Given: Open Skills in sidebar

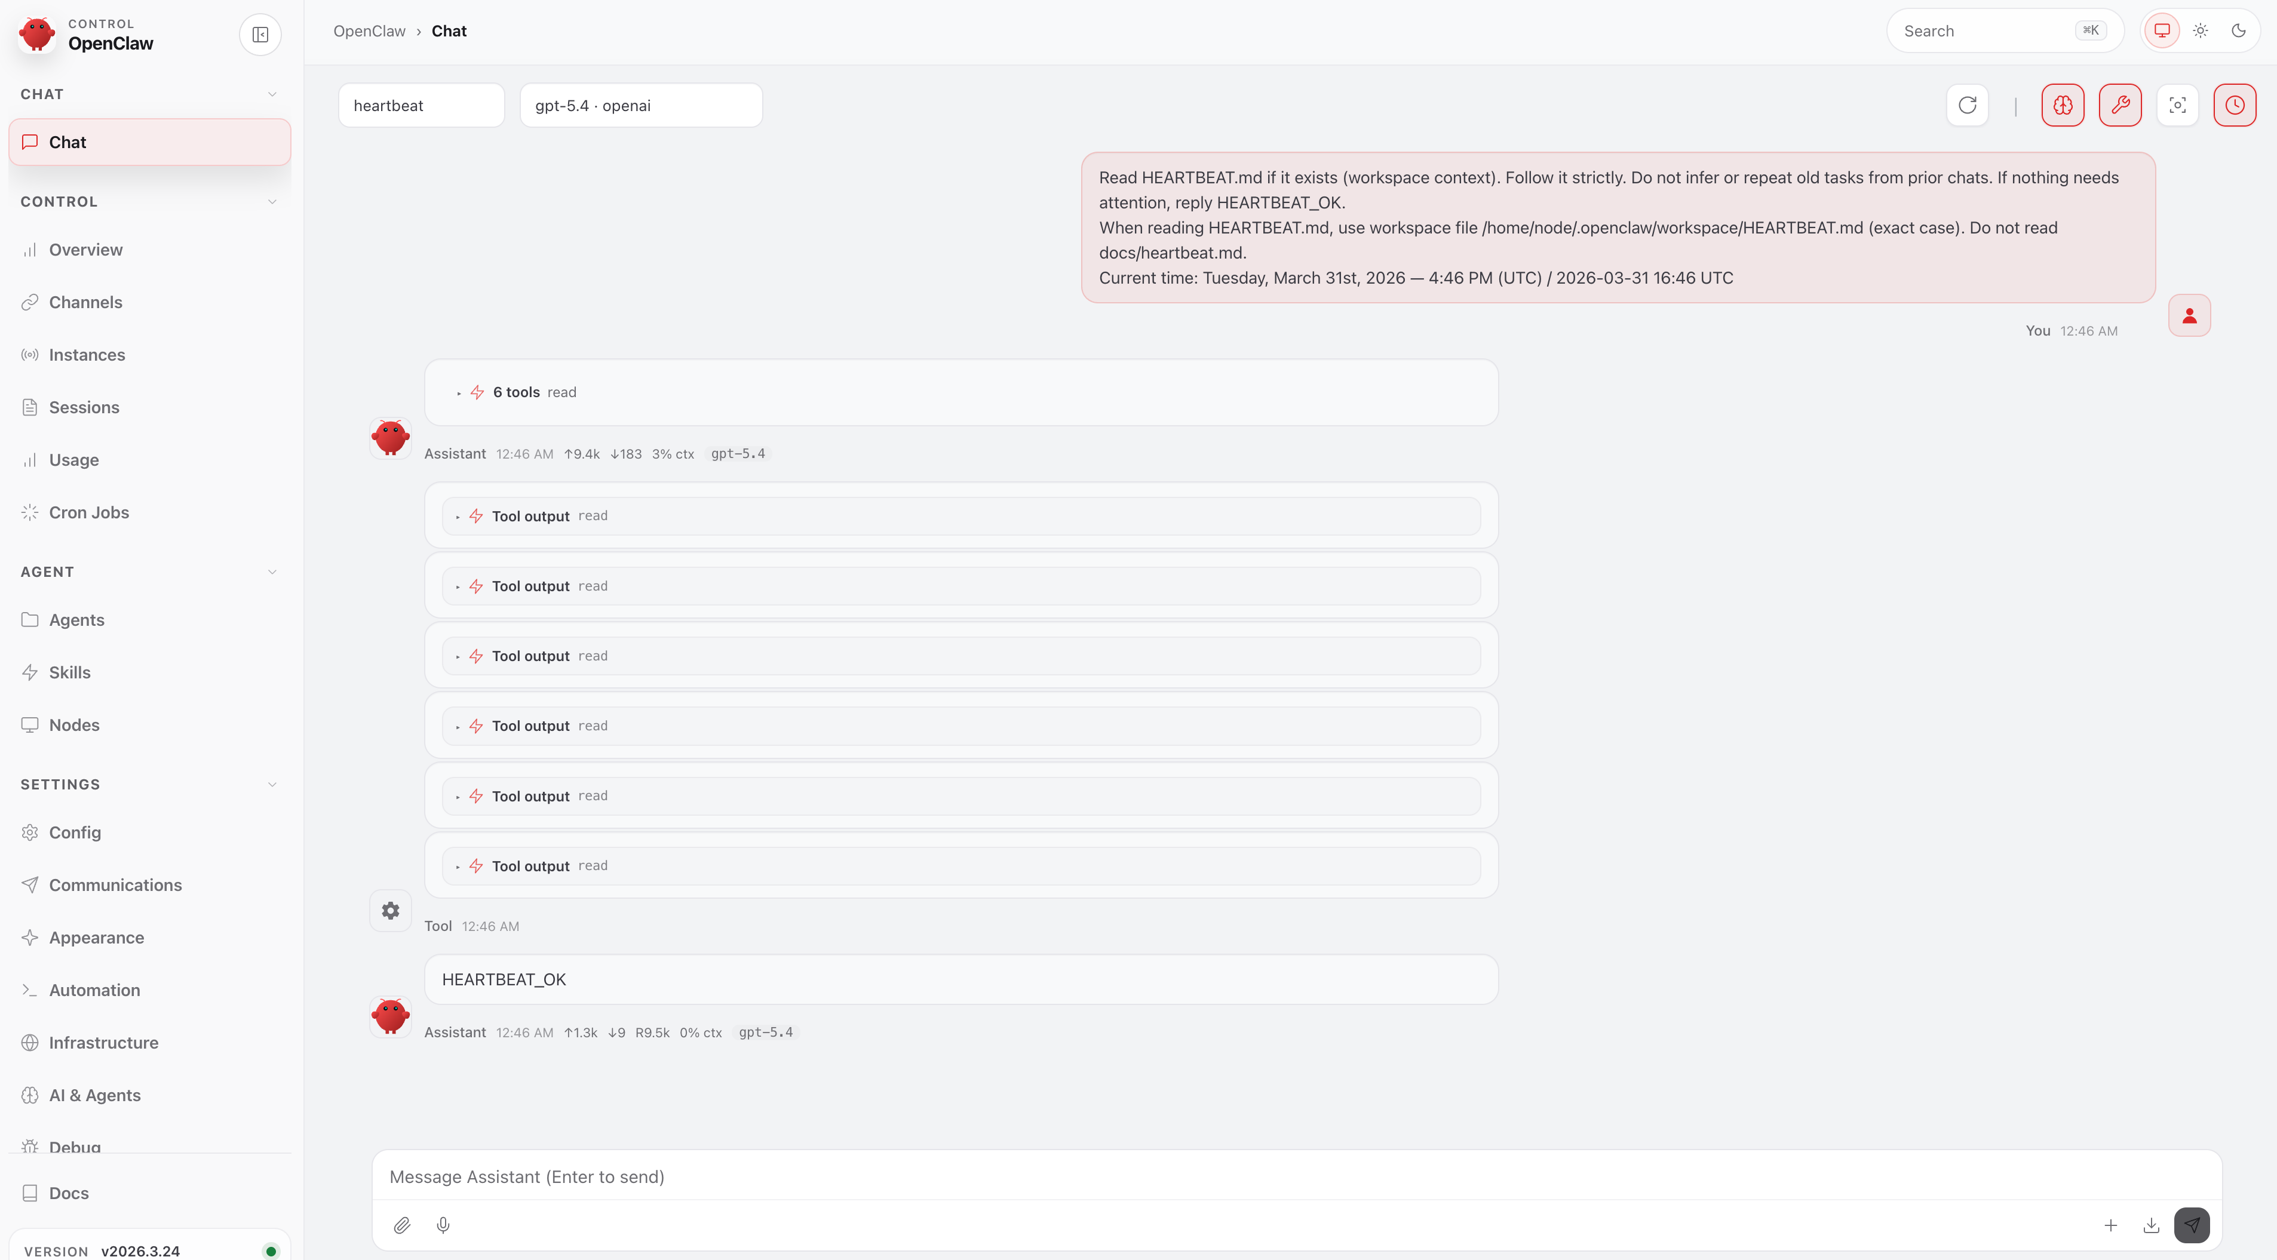Looking at the screenshot, I should tap(149, 672).
